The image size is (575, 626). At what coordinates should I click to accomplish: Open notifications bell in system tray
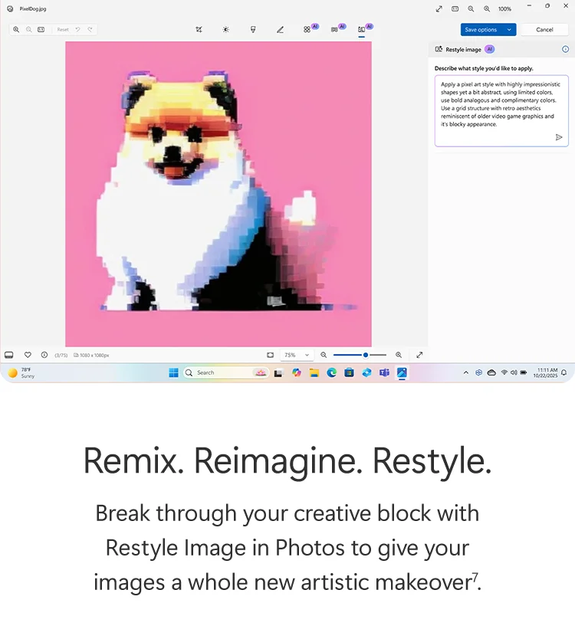[x=563, y=373]
